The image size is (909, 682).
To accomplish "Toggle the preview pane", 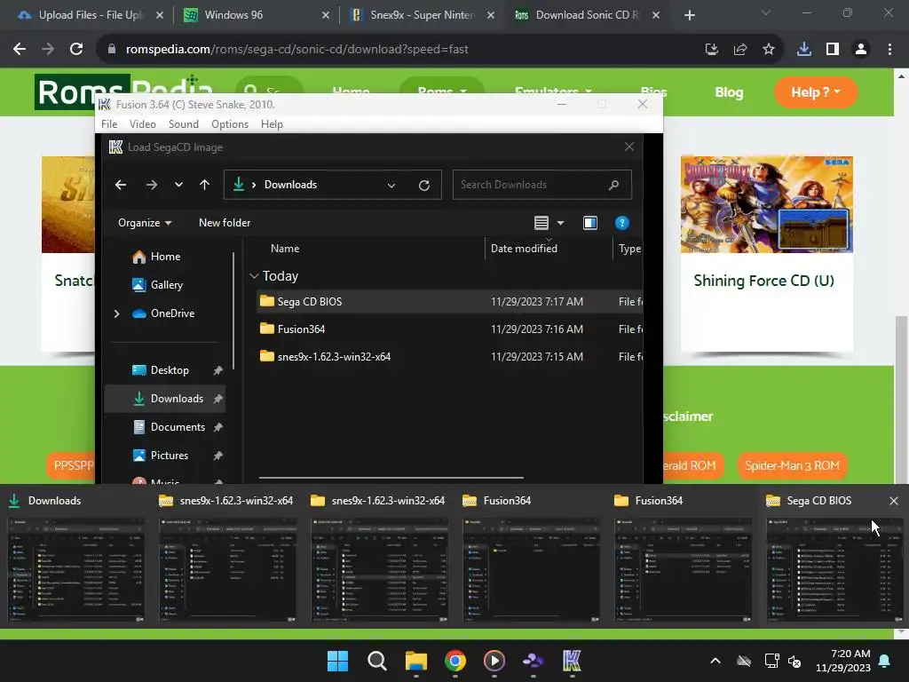I will (x=590, y=223).
